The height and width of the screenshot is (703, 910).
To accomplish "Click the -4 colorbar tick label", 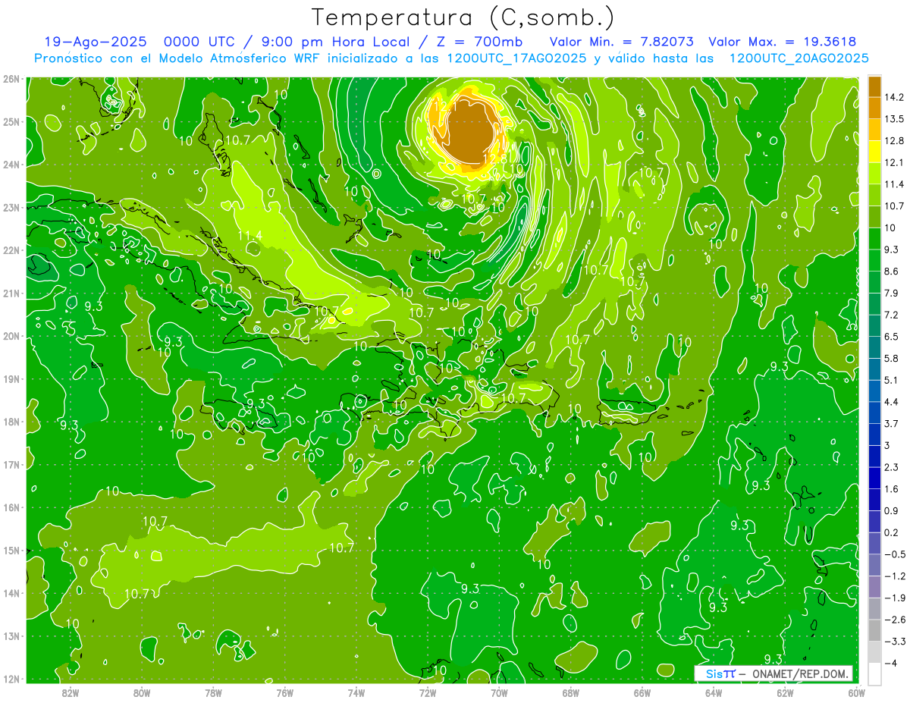I will 890,664.
